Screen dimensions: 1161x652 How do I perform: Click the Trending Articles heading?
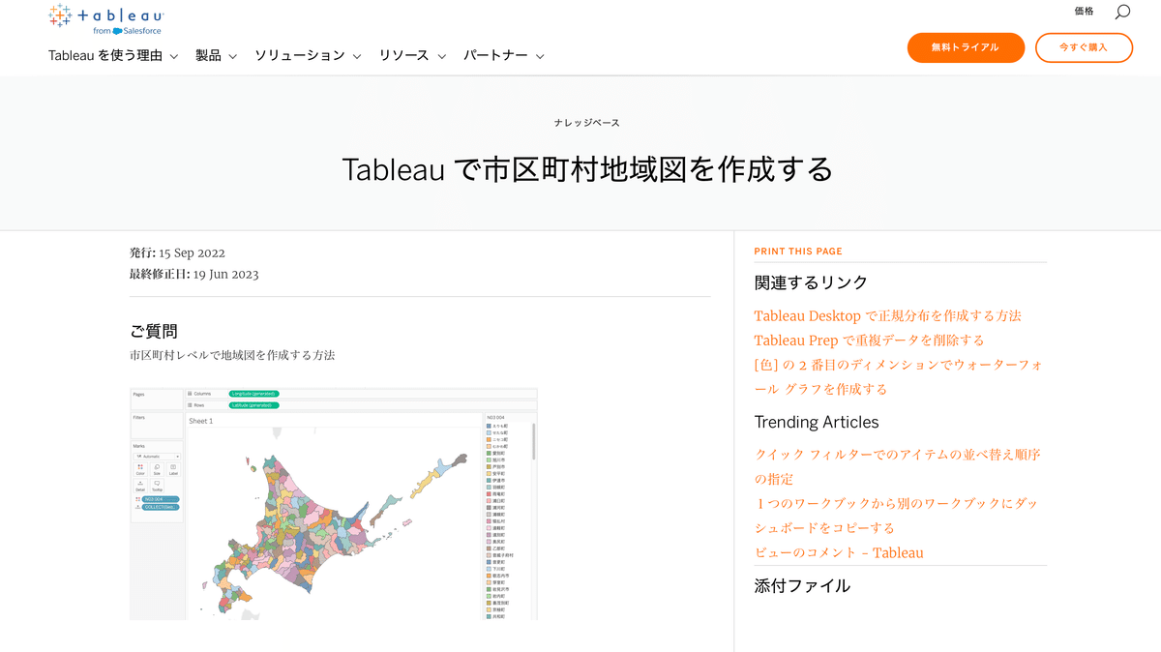[x=817, y=422]
